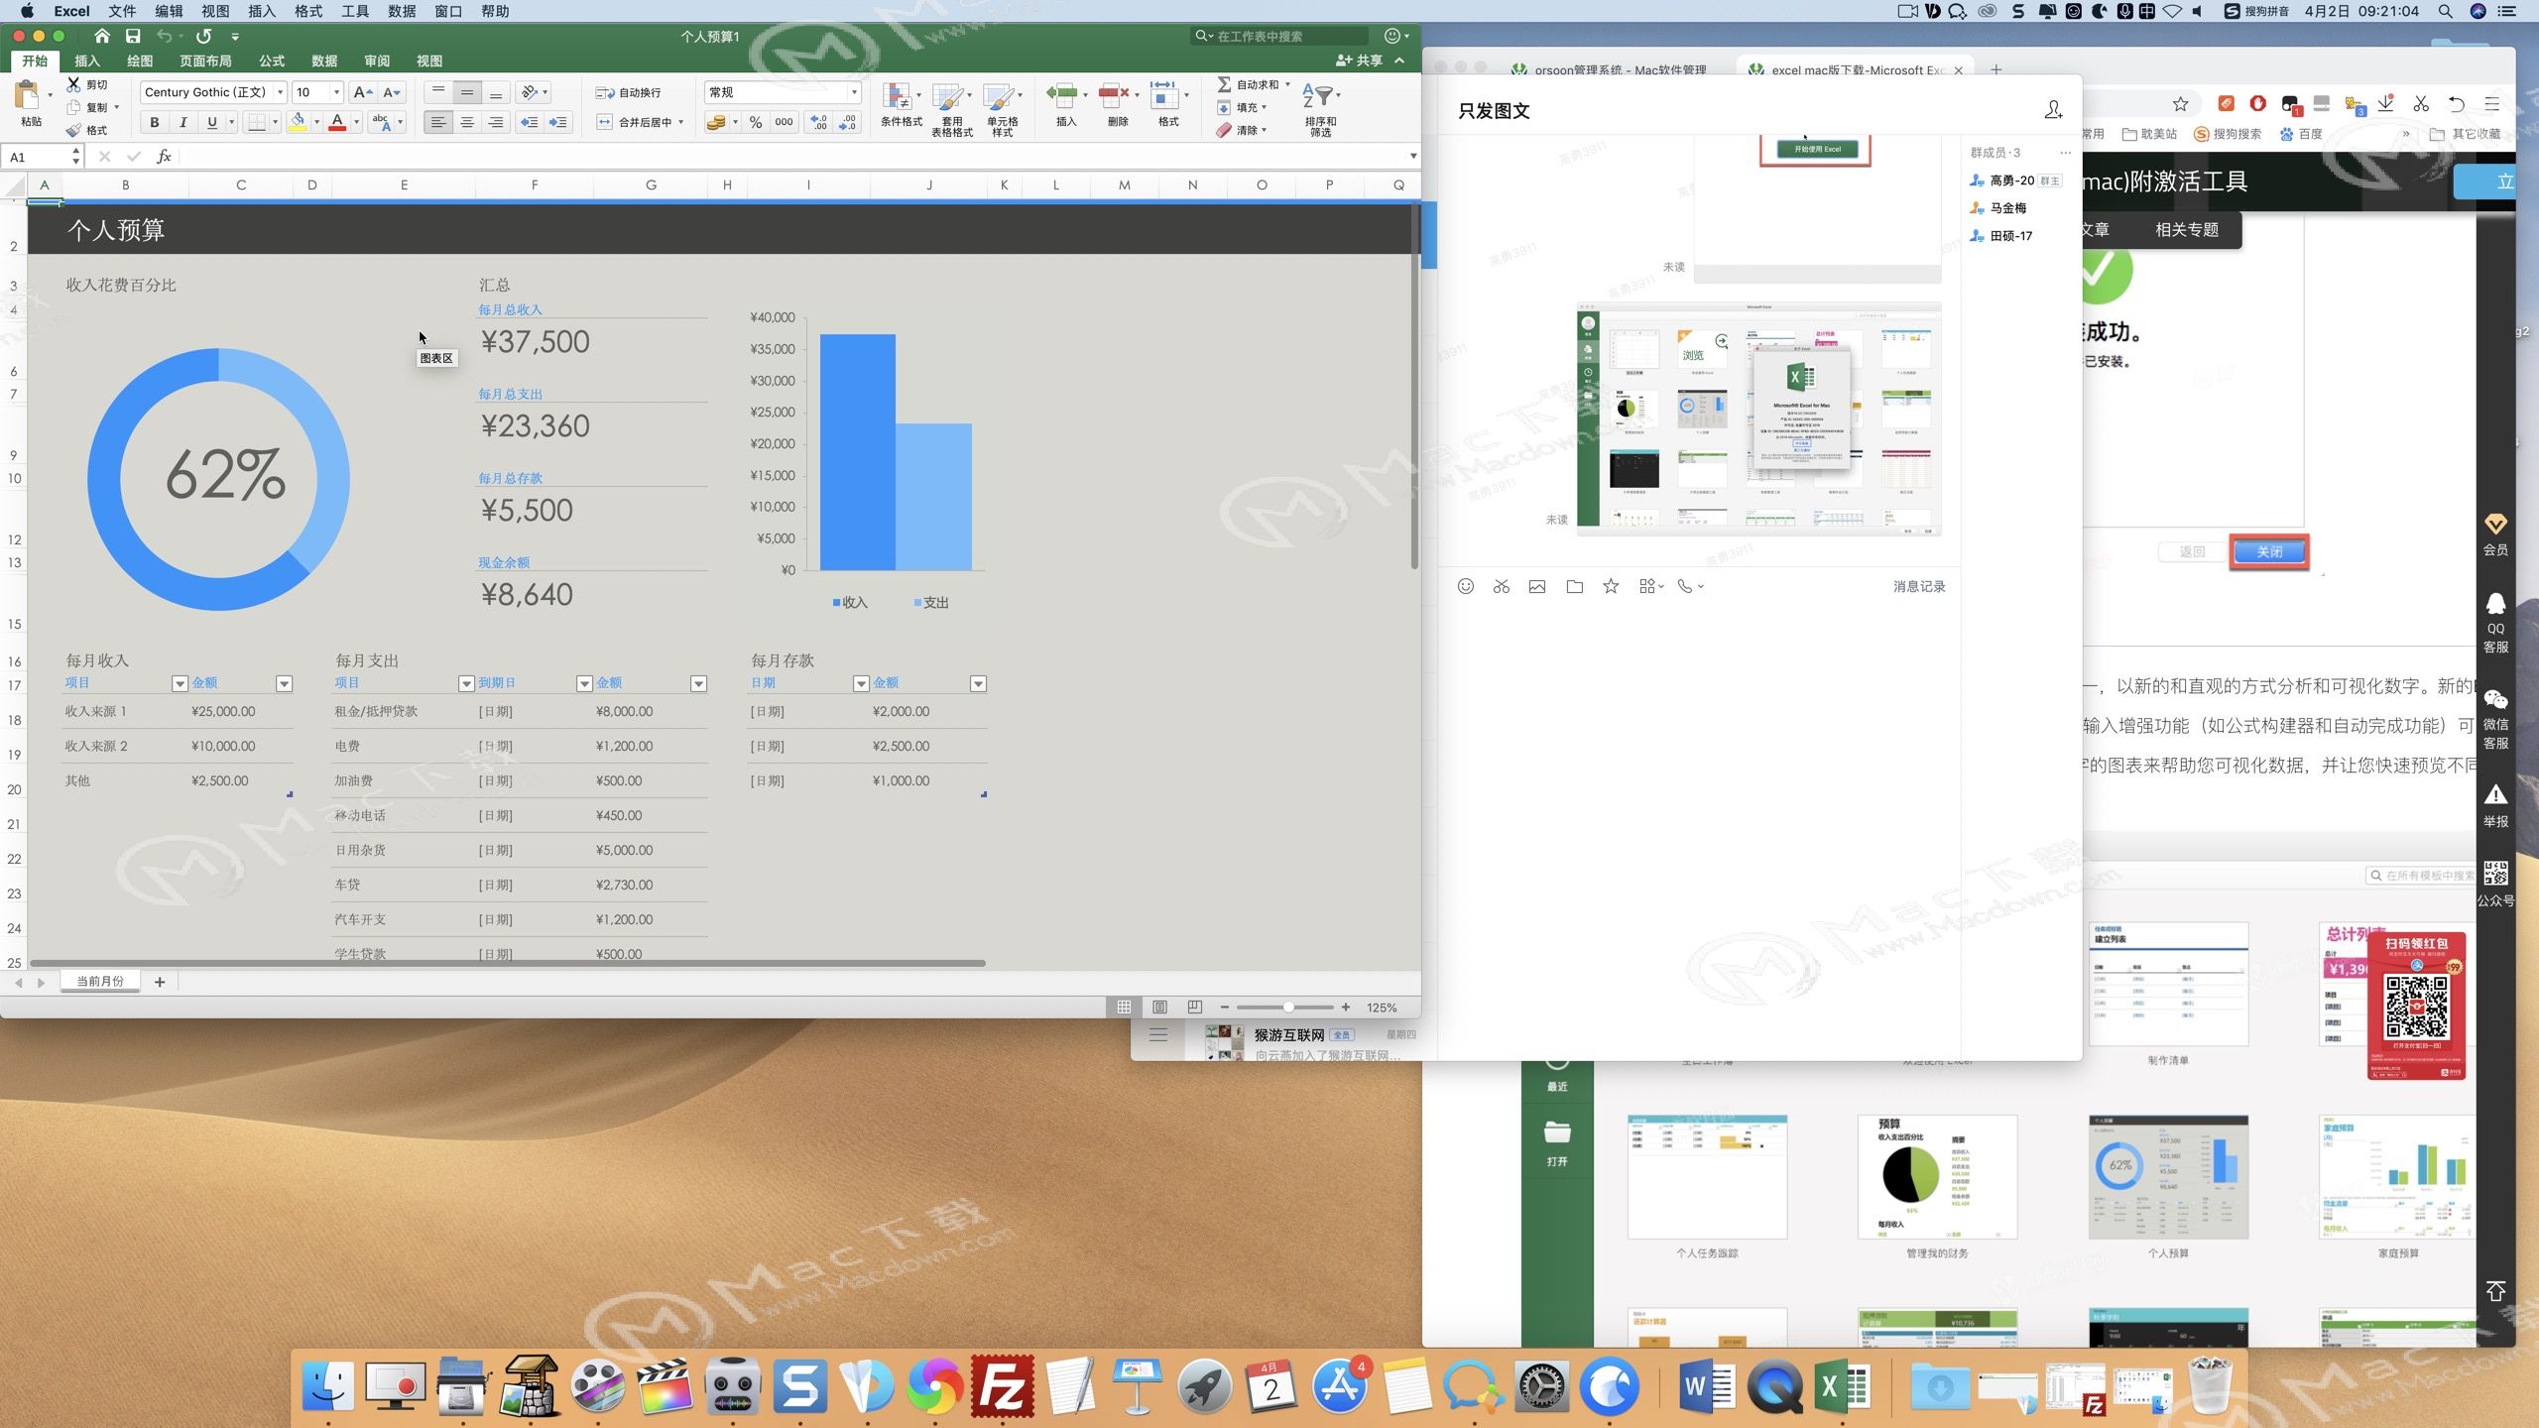
Task: Click the Save icon in Excel title bar
Action: point(133,36)
